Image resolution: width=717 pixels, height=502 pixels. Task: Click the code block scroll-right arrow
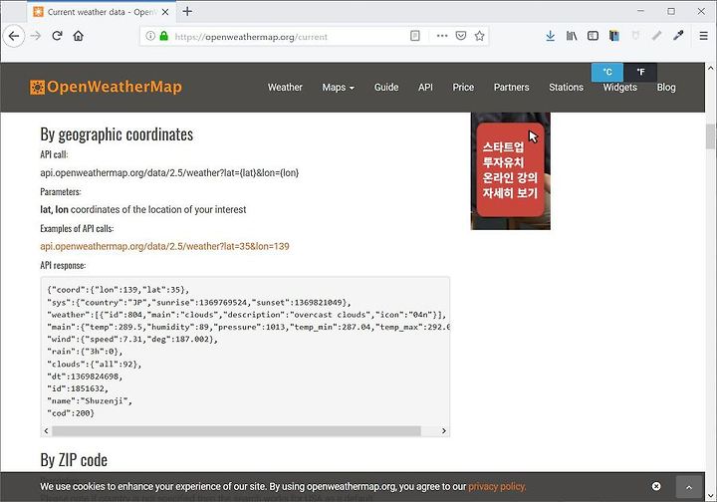[443, 431]
